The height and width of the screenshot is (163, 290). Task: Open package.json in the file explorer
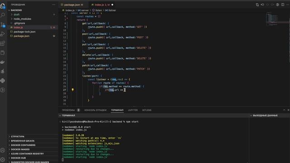(33, 36)
